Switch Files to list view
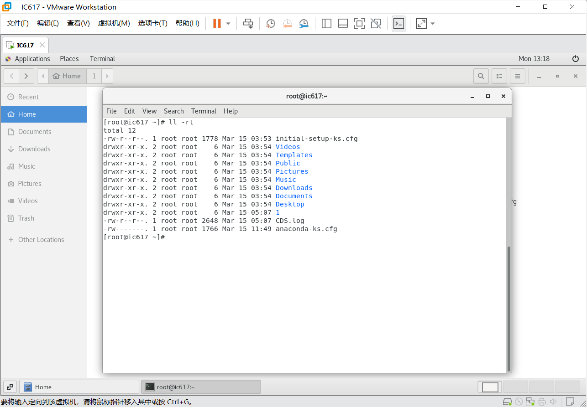The width and height of the screenshot is (587, 407). [x=499, y=76]
